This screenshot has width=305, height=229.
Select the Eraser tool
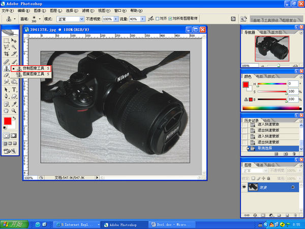(6, 75)
